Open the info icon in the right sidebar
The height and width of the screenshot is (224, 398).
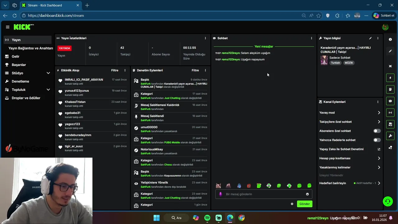pos(390,40)
